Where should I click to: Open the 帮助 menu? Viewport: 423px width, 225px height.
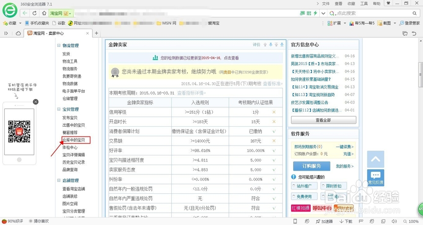[376, 3]
